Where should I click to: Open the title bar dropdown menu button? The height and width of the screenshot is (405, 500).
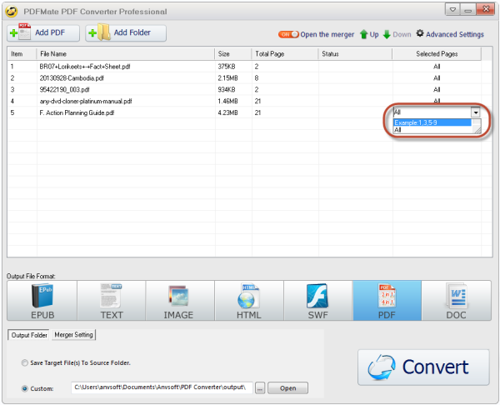point(452,9)
